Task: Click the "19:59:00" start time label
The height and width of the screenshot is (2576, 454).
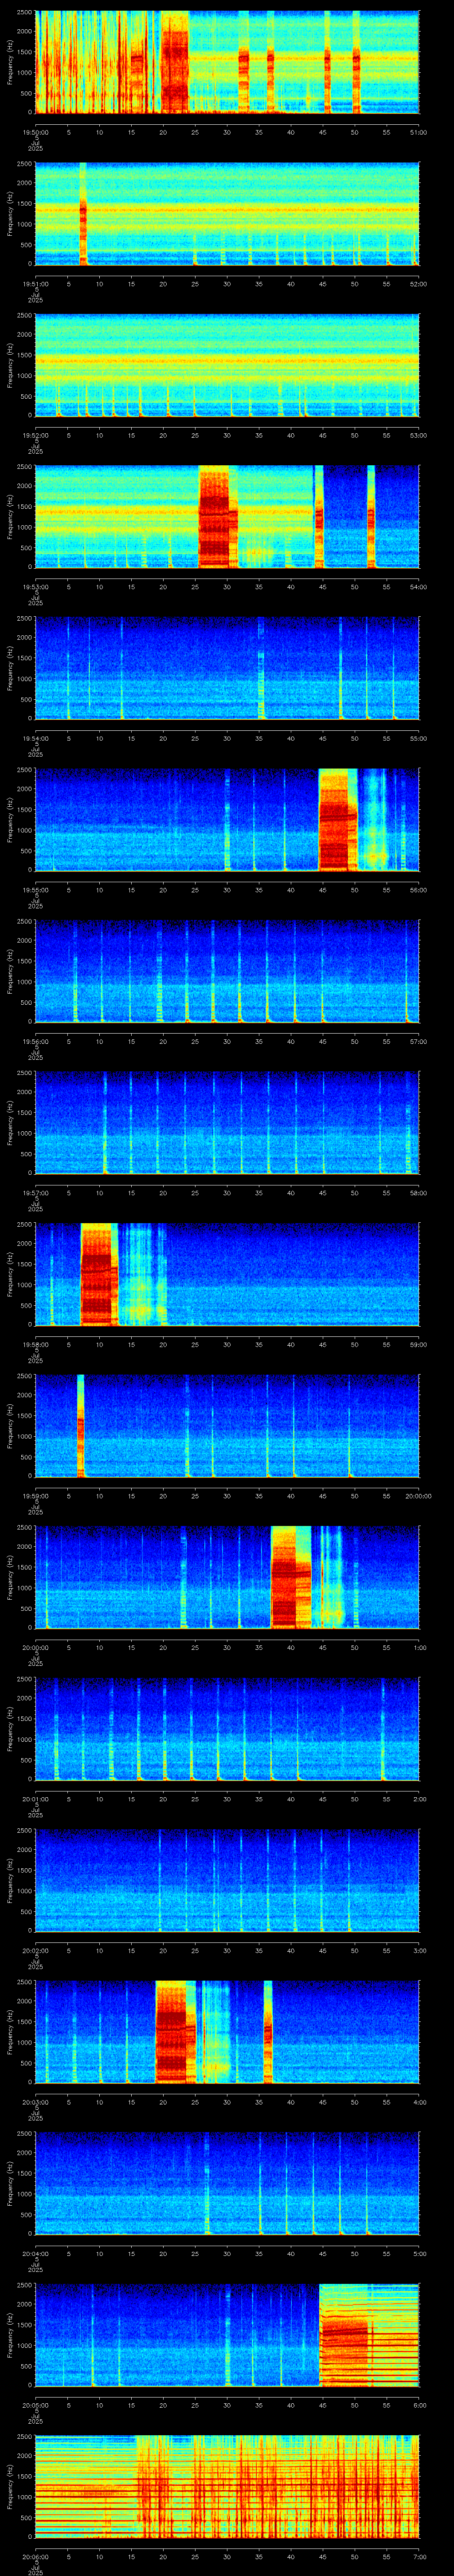Action: tap(36, 1496)
